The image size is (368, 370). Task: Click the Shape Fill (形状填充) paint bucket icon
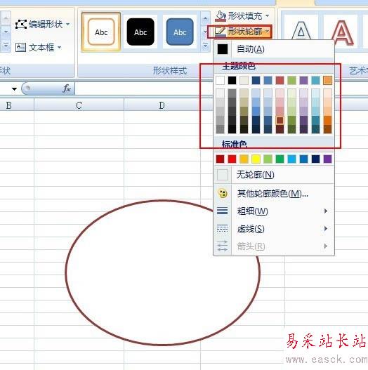tap(221, 16)
